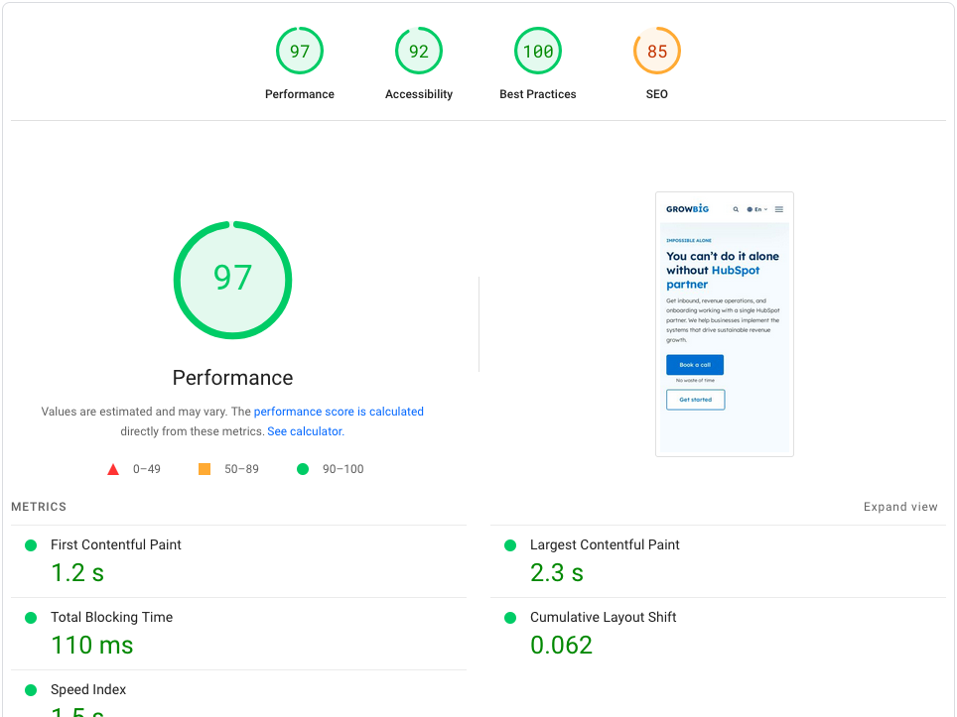The height and width of the screenshot is (717, 957).
Task: Click the large Performance score gauge showing 97
Action: point(232,280)
